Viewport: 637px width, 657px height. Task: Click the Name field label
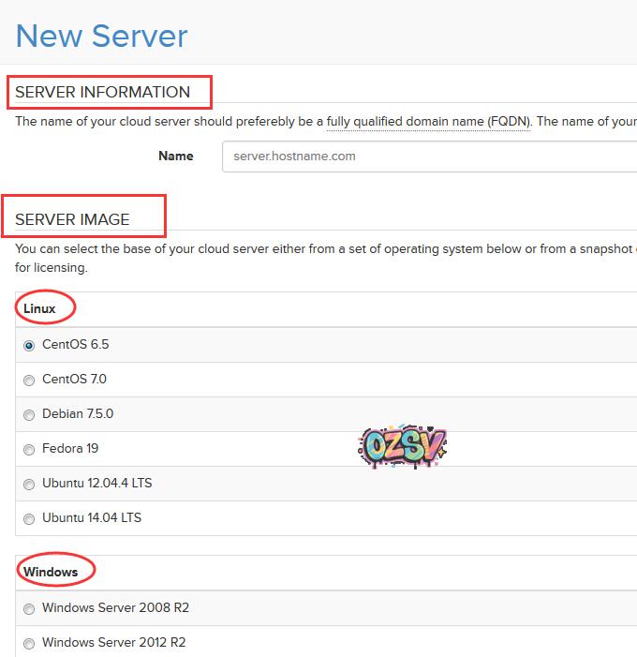coord(175,156)
